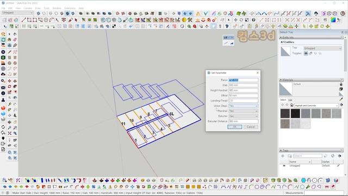Open the Extensions menu
This screenshot has height=196, width=348.
click(x=70, y=8)
